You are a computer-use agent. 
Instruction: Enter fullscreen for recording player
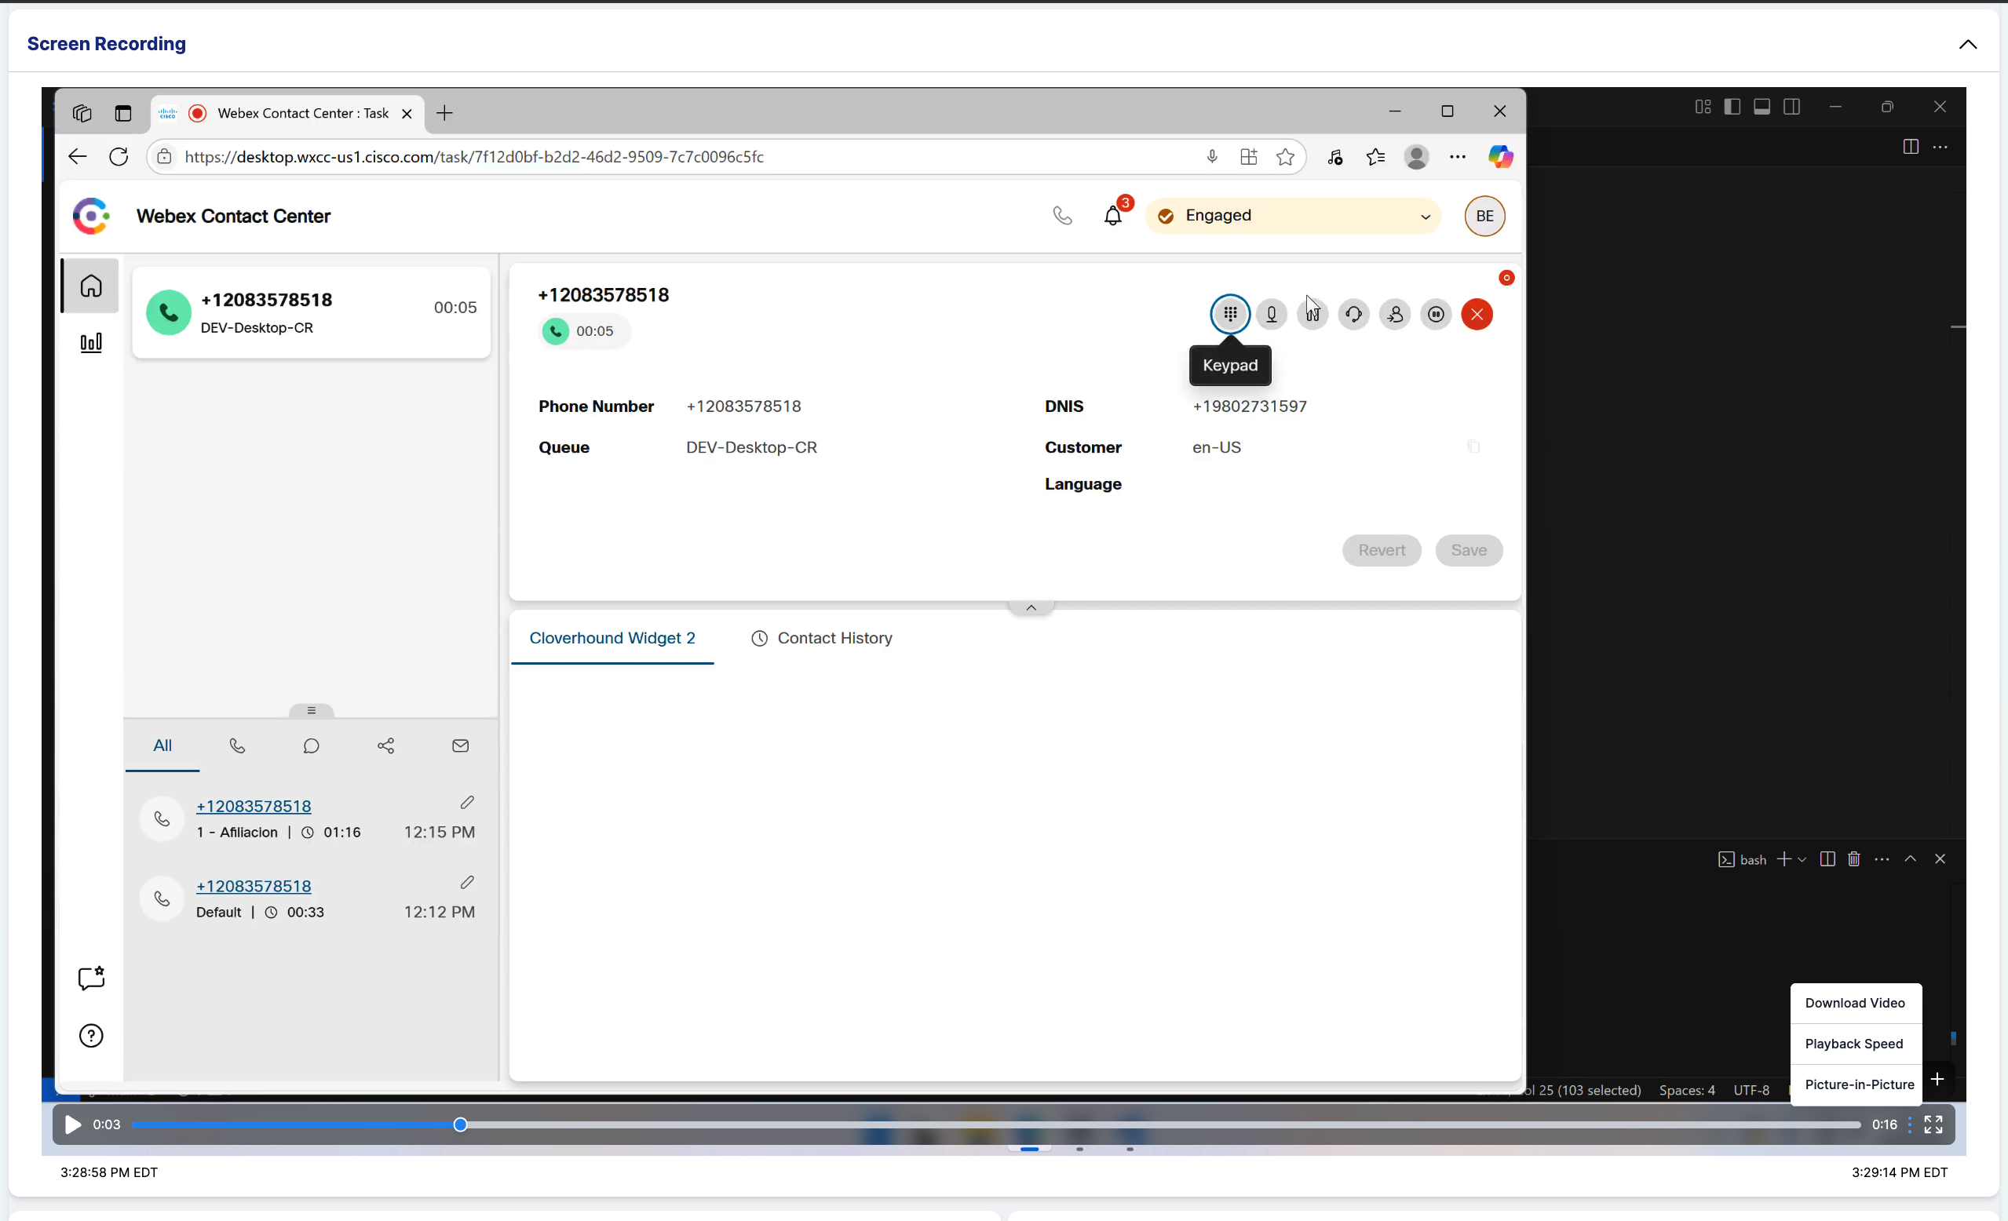[x=1933, y=1124]
